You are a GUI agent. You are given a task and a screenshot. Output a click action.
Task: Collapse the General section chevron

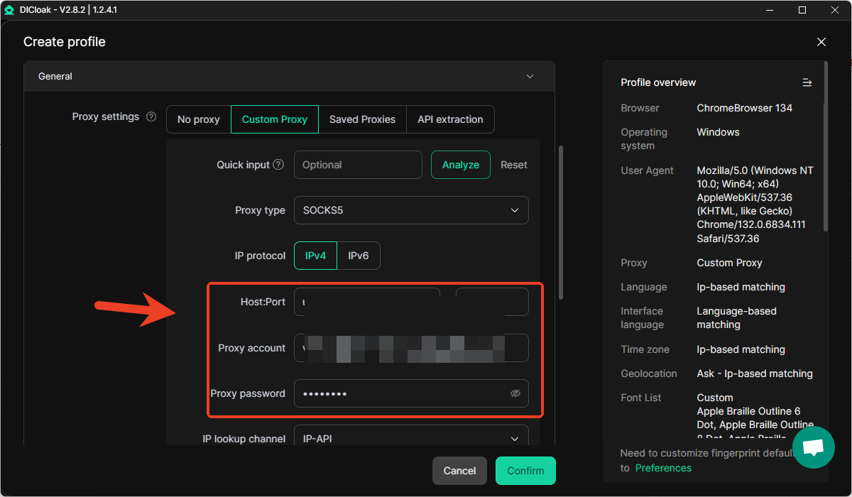click(530, 77)
